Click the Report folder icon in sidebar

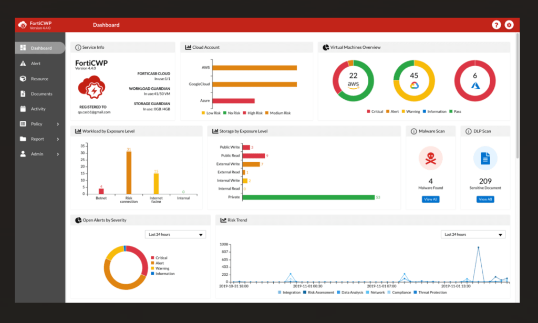point(23,139)
